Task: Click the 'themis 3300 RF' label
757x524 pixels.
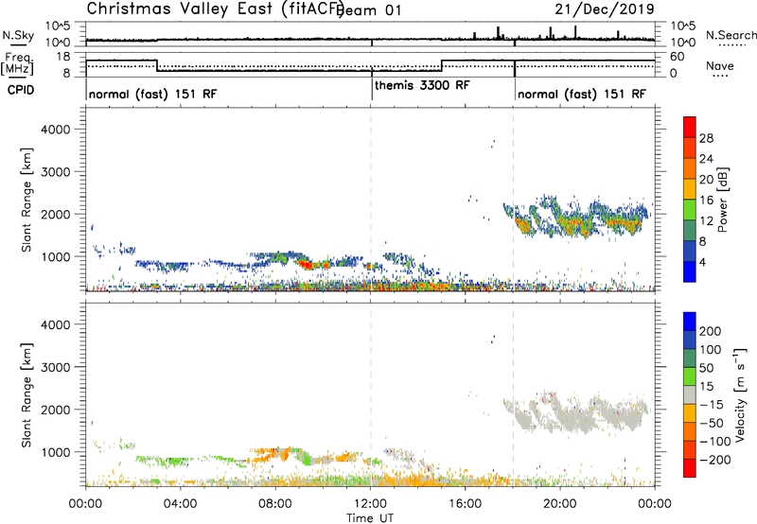Action: [422, 85]
